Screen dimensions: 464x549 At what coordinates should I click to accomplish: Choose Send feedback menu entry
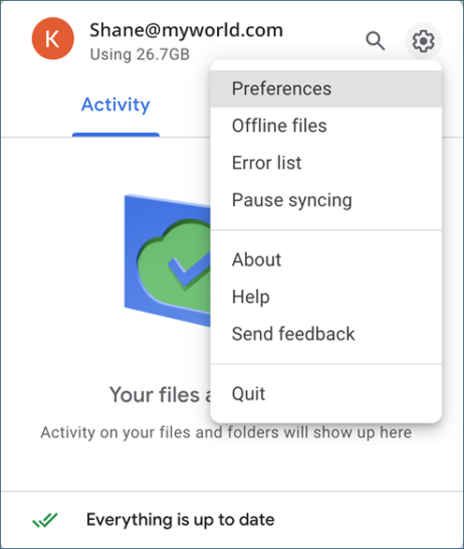pyautogui.click(x=326, y=334)
